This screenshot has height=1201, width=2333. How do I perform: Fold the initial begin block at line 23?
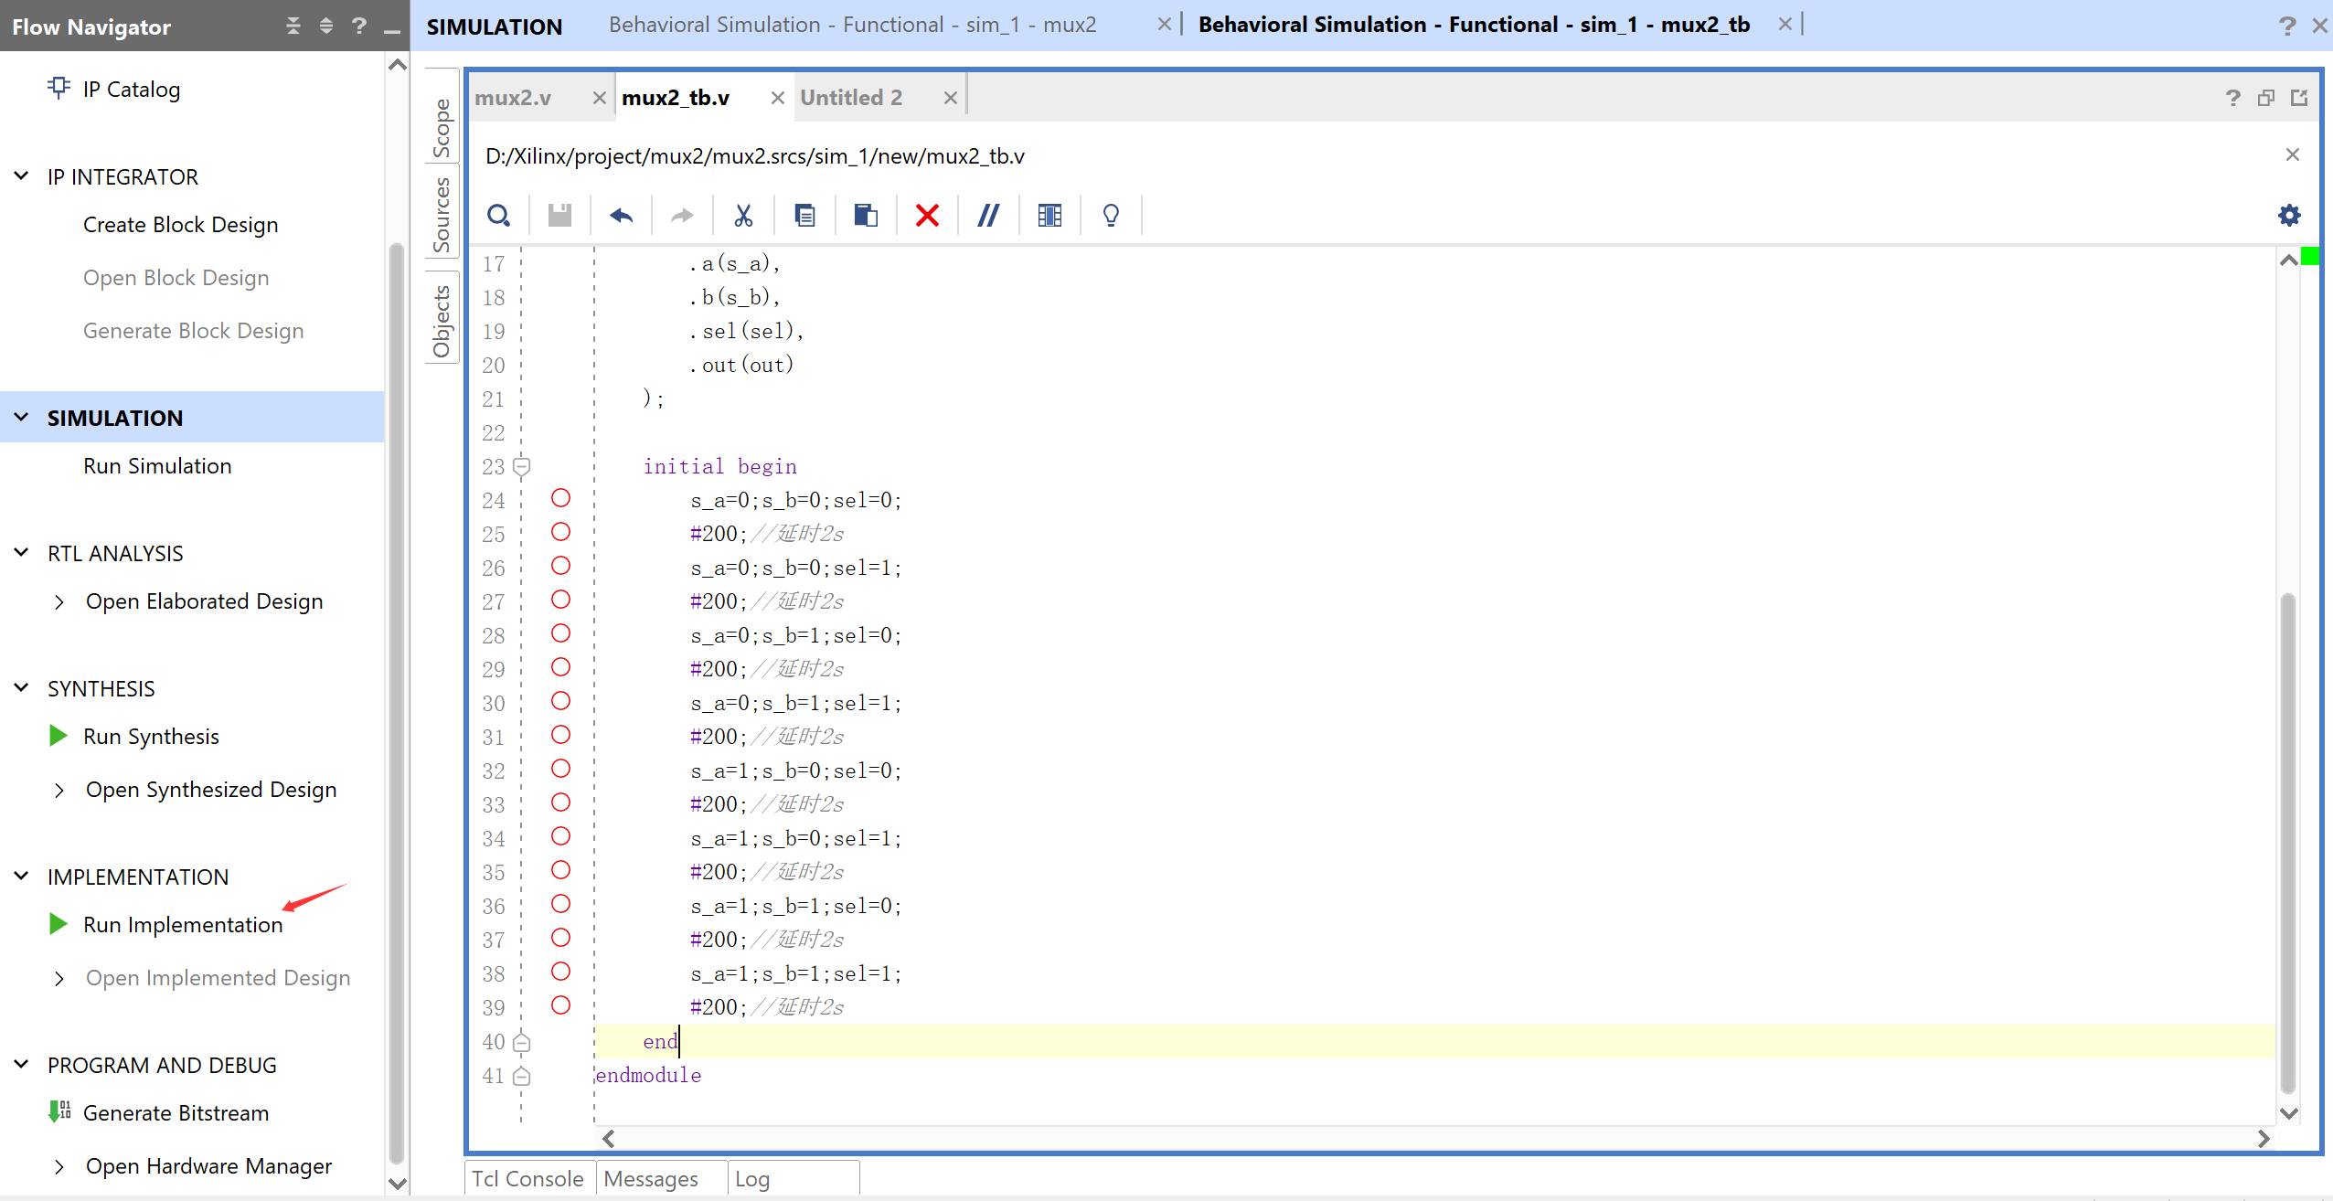pos(522,466)
